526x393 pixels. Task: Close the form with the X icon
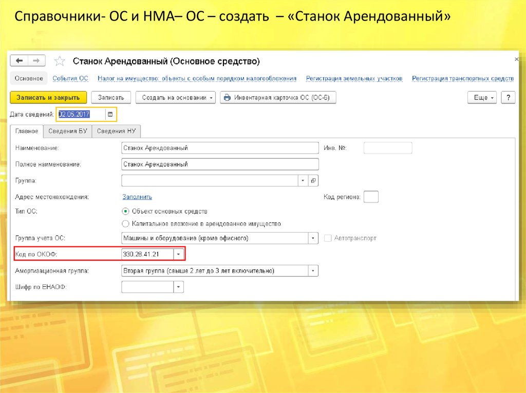pyautogui.click(x=516, y=60)
